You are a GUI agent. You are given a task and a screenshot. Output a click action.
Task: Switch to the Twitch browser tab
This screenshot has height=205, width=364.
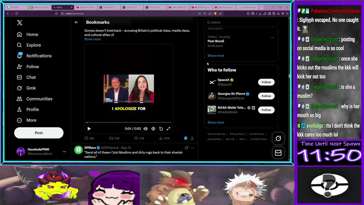pyautogui.click(x=16, y=7)
